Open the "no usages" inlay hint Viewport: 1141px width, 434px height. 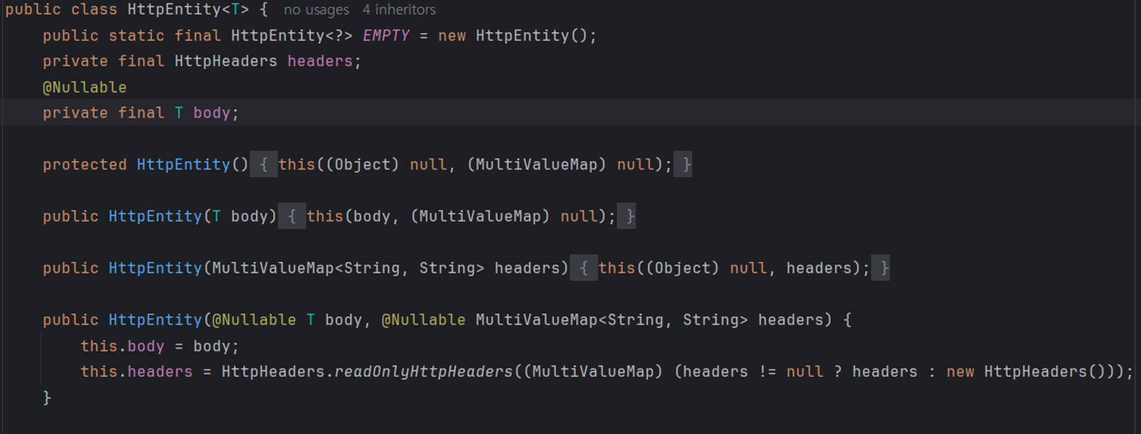(x=316, y=10)
